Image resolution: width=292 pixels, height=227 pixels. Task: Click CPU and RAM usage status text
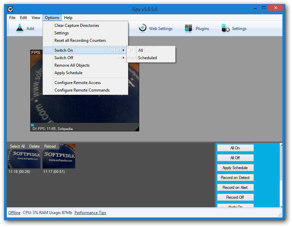[x=48, y=213]
